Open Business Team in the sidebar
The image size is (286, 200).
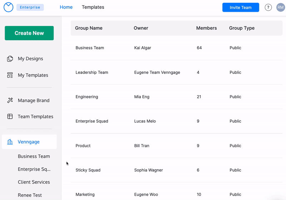pos(34,156)
